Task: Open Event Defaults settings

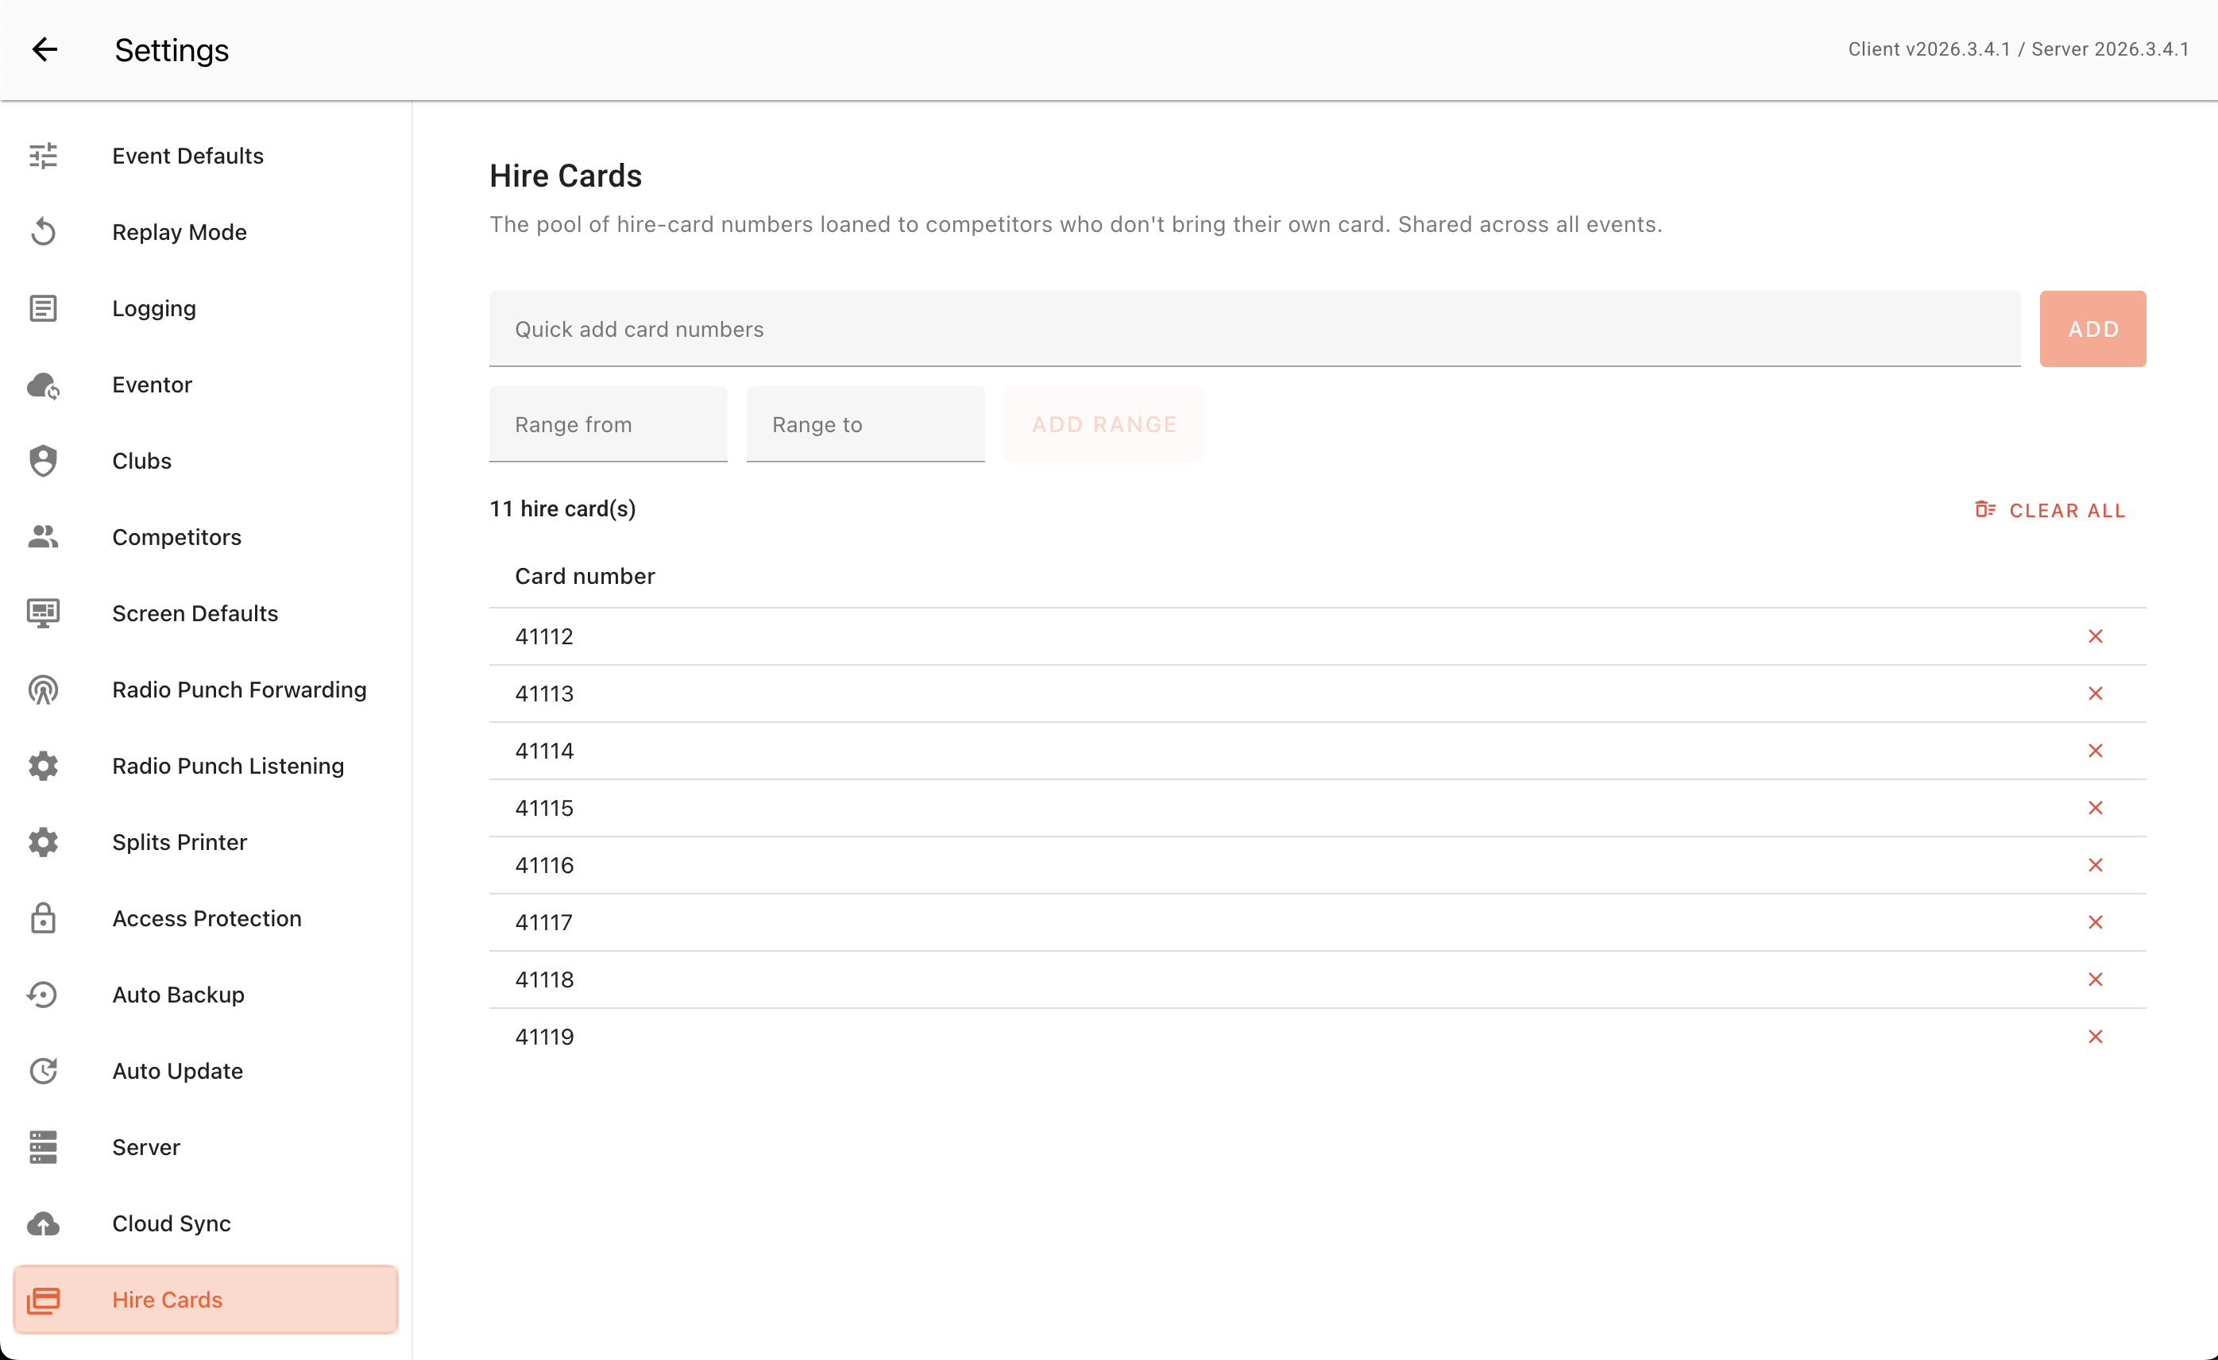Action: pos(205,156)
